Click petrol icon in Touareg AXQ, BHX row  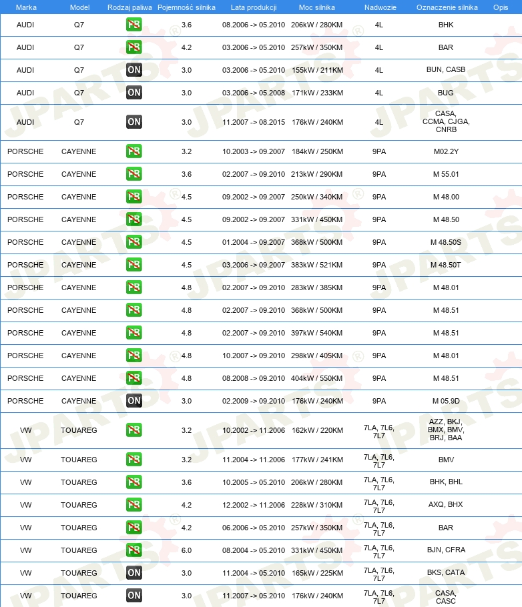point(134,505)
